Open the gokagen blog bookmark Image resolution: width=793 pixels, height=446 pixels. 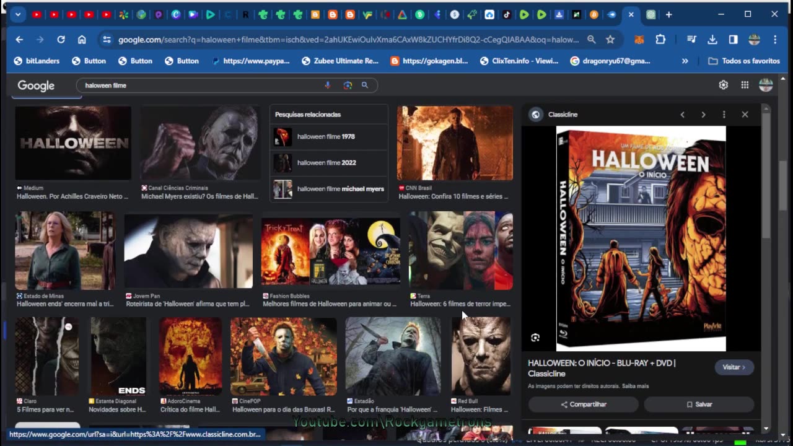[429, 61]
